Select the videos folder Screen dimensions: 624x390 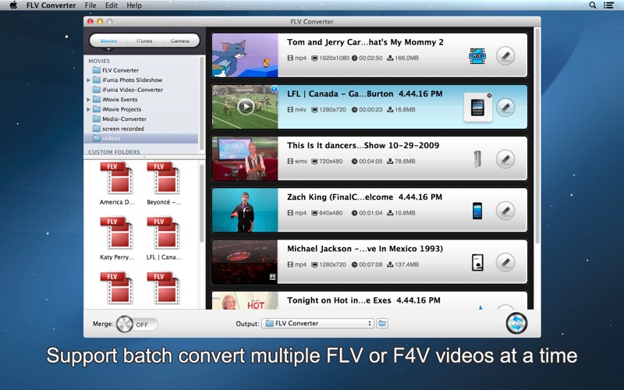click(x=141, y=139)
